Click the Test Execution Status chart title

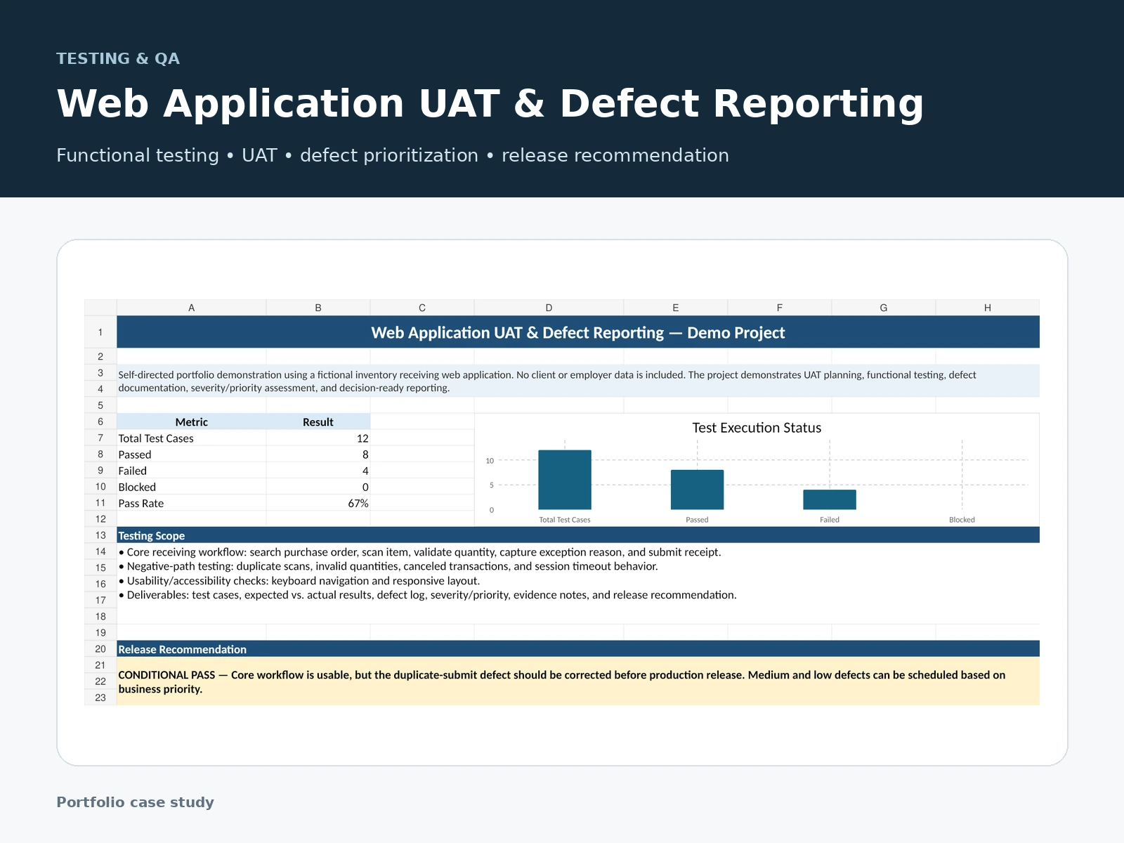[x=757, y=428]
